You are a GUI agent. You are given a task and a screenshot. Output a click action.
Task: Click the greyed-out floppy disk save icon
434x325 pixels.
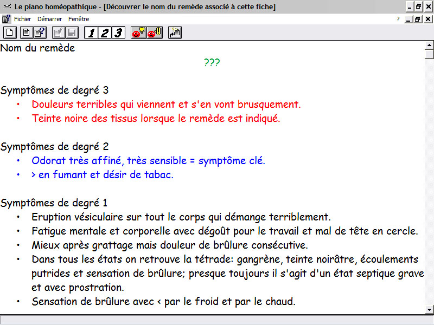click(x=72, y=33)
